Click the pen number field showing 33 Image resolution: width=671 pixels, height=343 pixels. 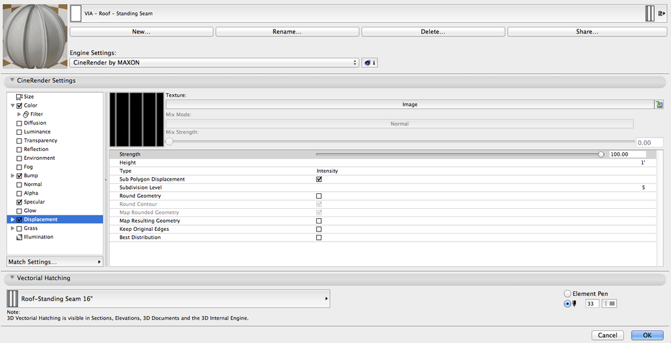click(592, 303)
